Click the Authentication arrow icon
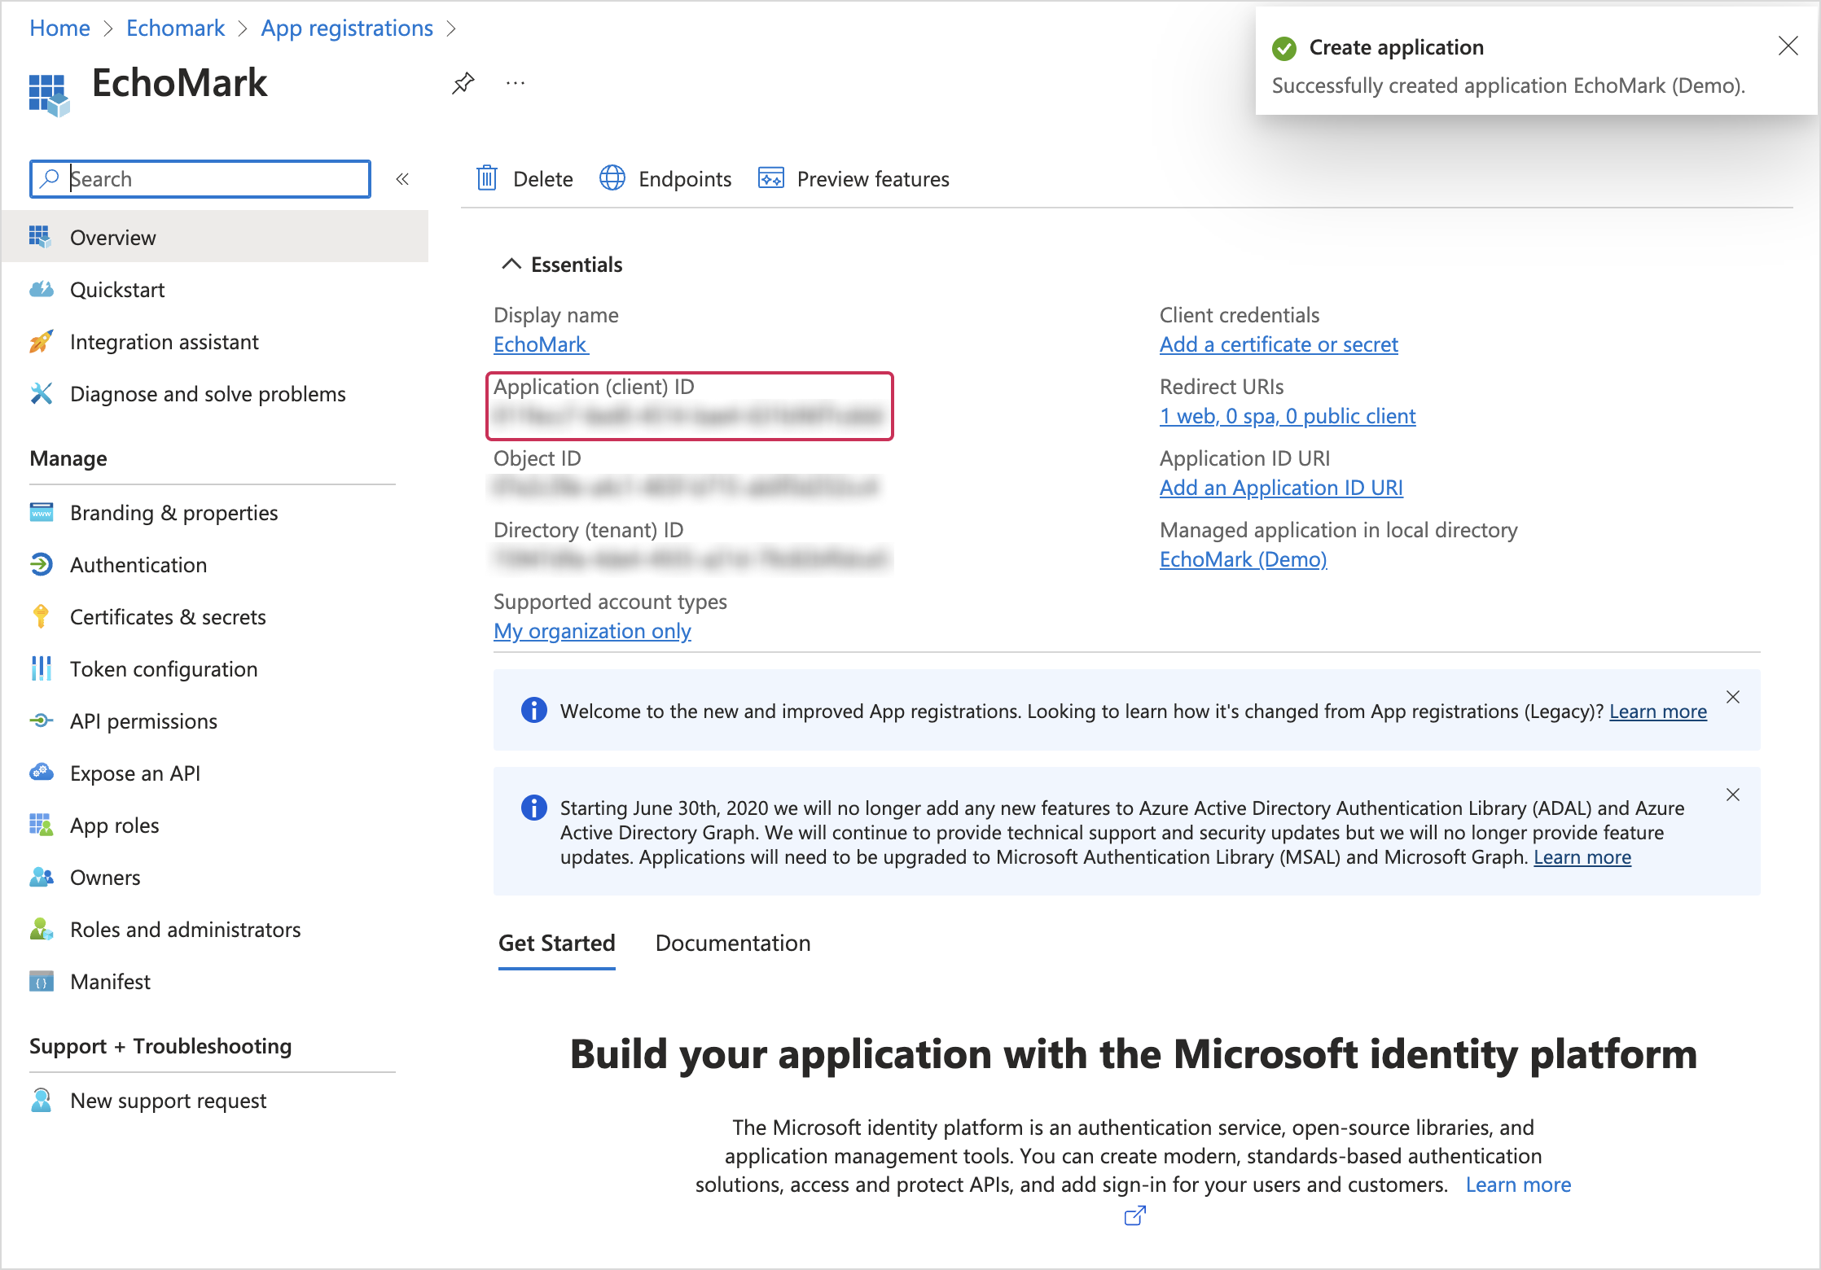 point(41,564)
